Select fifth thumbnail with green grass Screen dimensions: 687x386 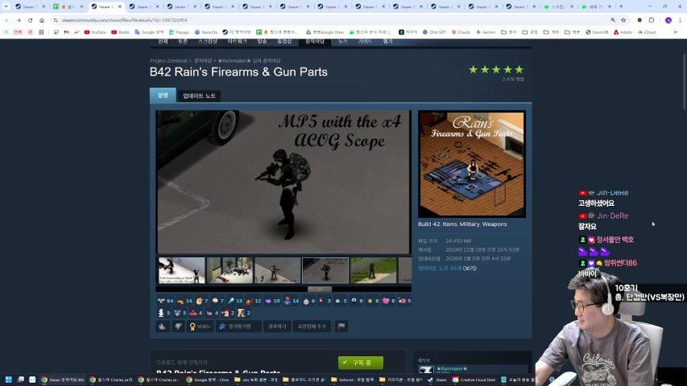coord(373,270)
